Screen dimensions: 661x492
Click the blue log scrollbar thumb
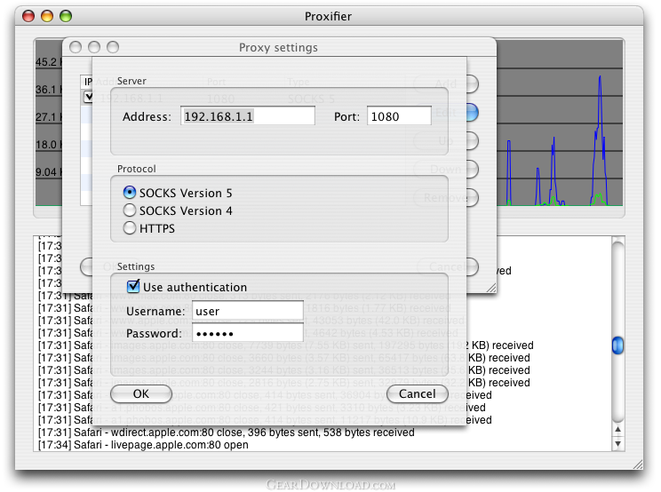coord(617,345)
